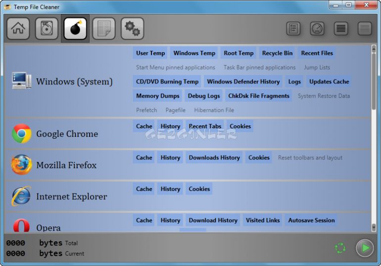Click the scrollbar up arrow
Screen dimensions: 381x266
point(374,49)
